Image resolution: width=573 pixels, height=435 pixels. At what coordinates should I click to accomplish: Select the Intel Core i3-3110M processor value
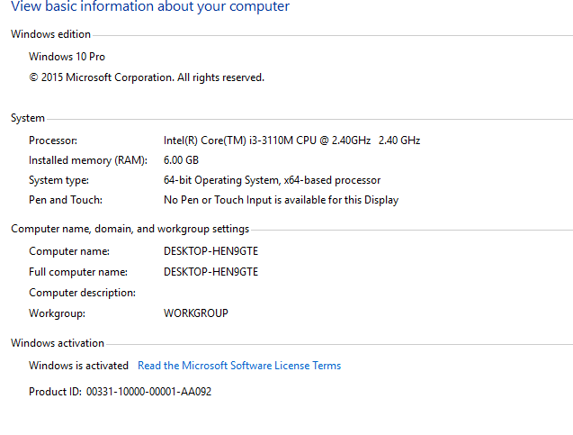tap(291, 140)
